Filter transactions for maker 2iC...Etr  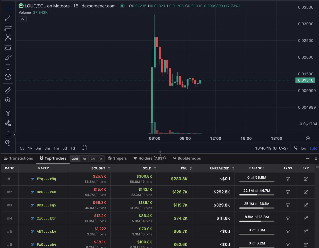click(288, 218)
